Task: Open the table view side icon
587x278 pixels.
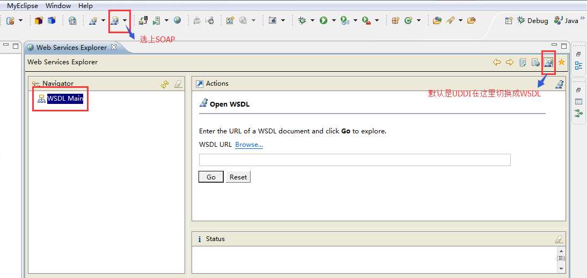Action: tap(578, 102)
